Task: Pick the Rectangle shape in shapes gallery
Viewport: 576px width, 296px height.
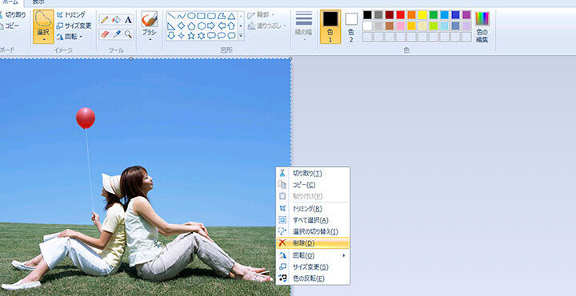Action: point(202,16)
